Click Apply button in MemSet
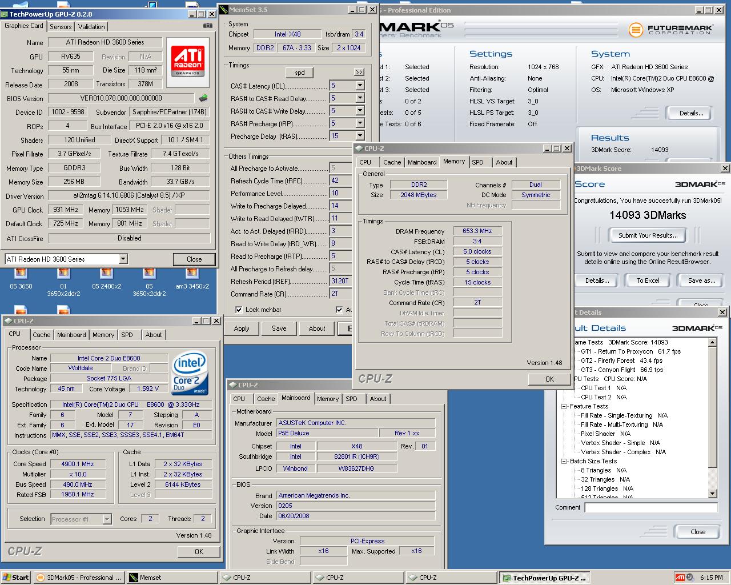Image resolution: width=731 pixels, height=585 pixels. (242, 328)
